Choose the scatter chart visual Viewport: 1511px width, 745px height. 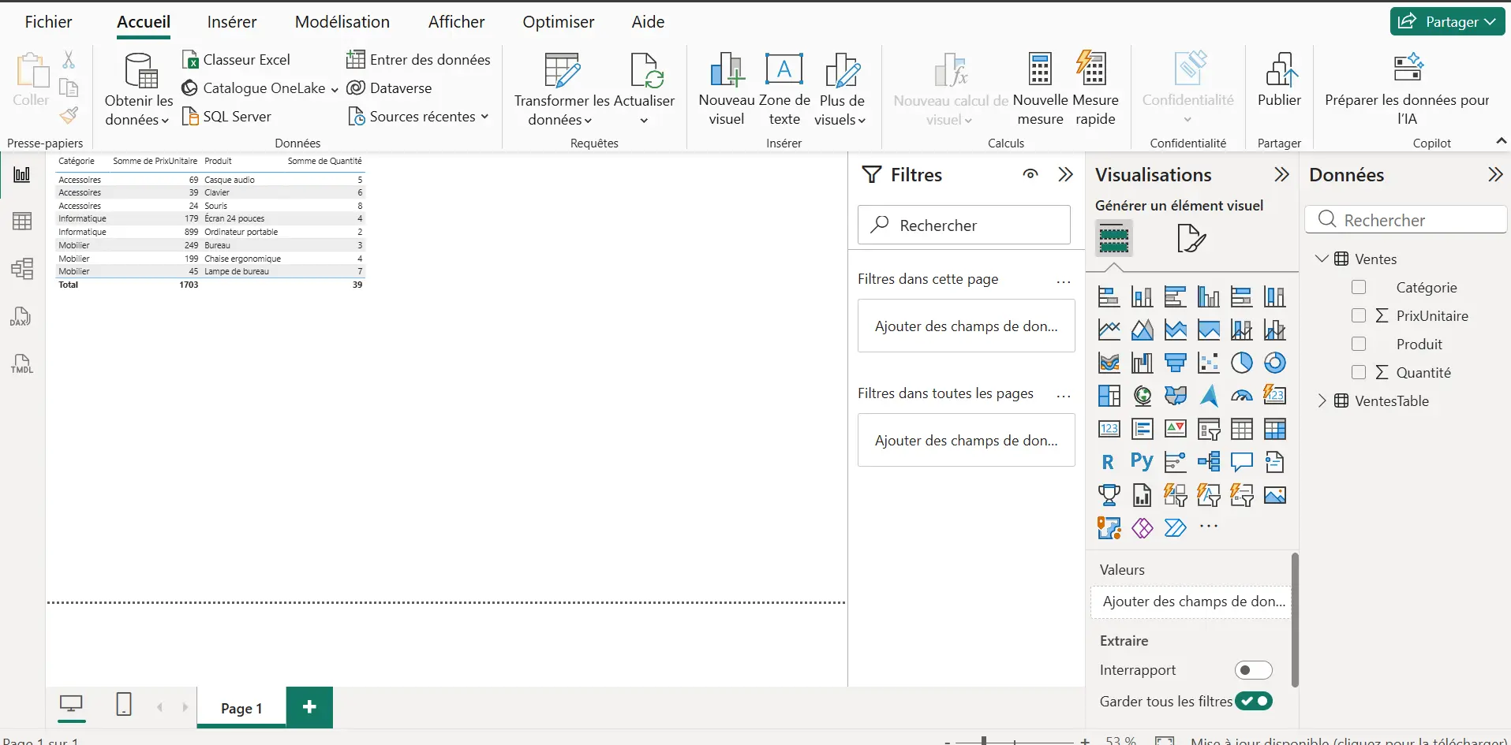(1208, 363)
